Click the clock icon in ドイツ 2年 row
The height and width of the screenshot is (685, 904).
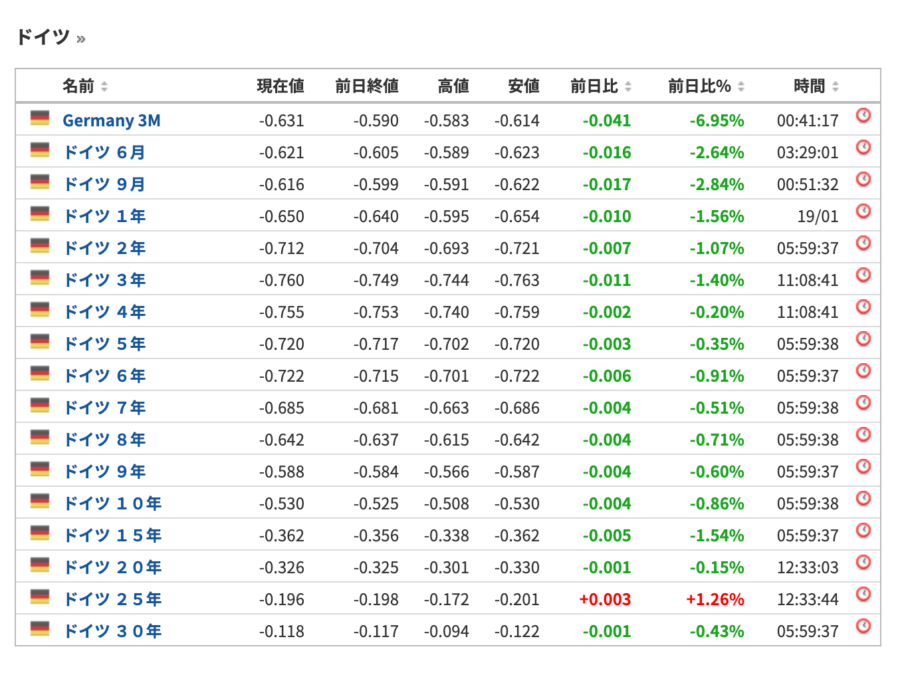click(x=863, y=243)
